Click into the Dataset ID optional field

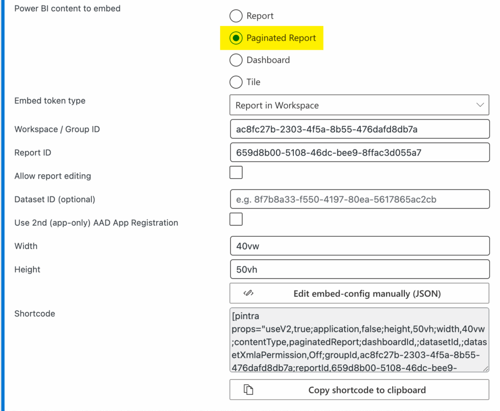click(359, 199)
